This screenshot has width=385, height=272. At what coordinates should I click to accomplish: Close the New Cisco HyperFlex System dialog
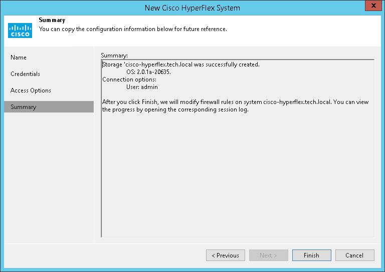[x=371, y=7]
